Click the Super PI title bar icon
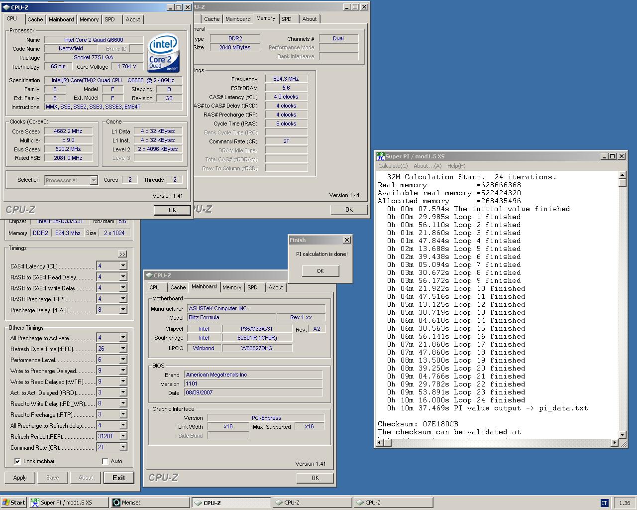This screenshot has height=510, width=637. click(380, 156)
